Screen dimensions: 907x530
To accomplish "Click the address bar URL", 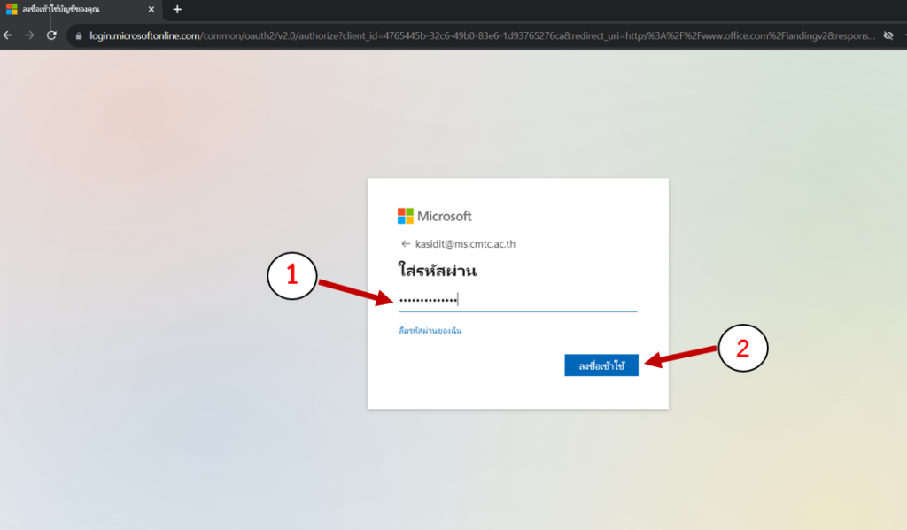I will 482,35.
